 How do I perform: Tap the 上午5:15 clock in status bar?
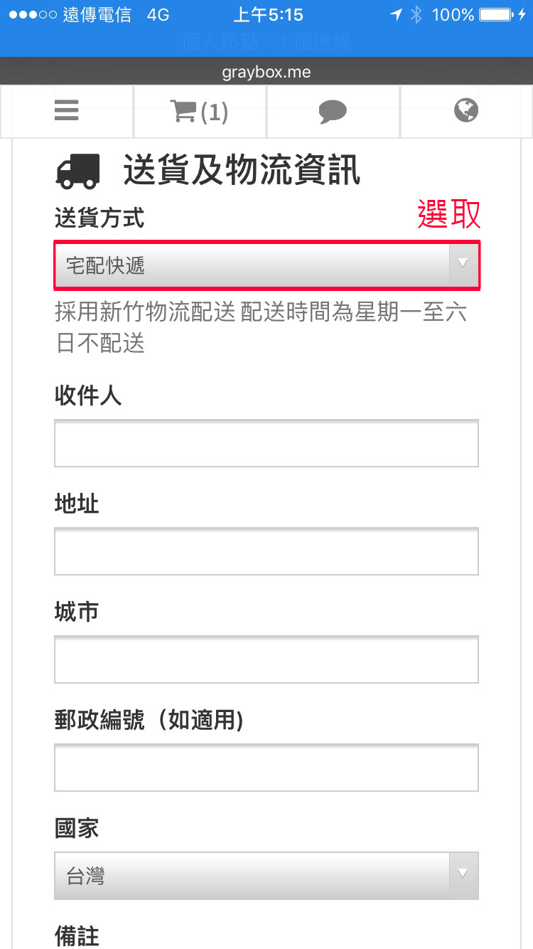(x=268, y=15)
